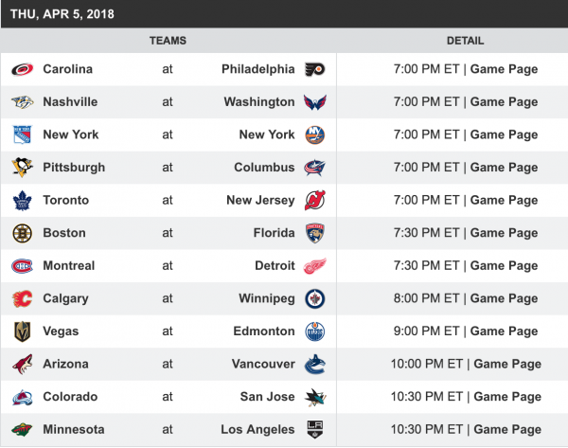Click the Detroit Red Wings logo
This screenshot has width=568, height=448.
(x=314, y=266)
